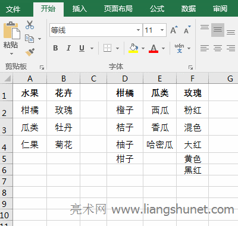Click the Copy icon
The height and width of the screenshot is (226, 238).
pyautogui.click(x=29, y=39)
